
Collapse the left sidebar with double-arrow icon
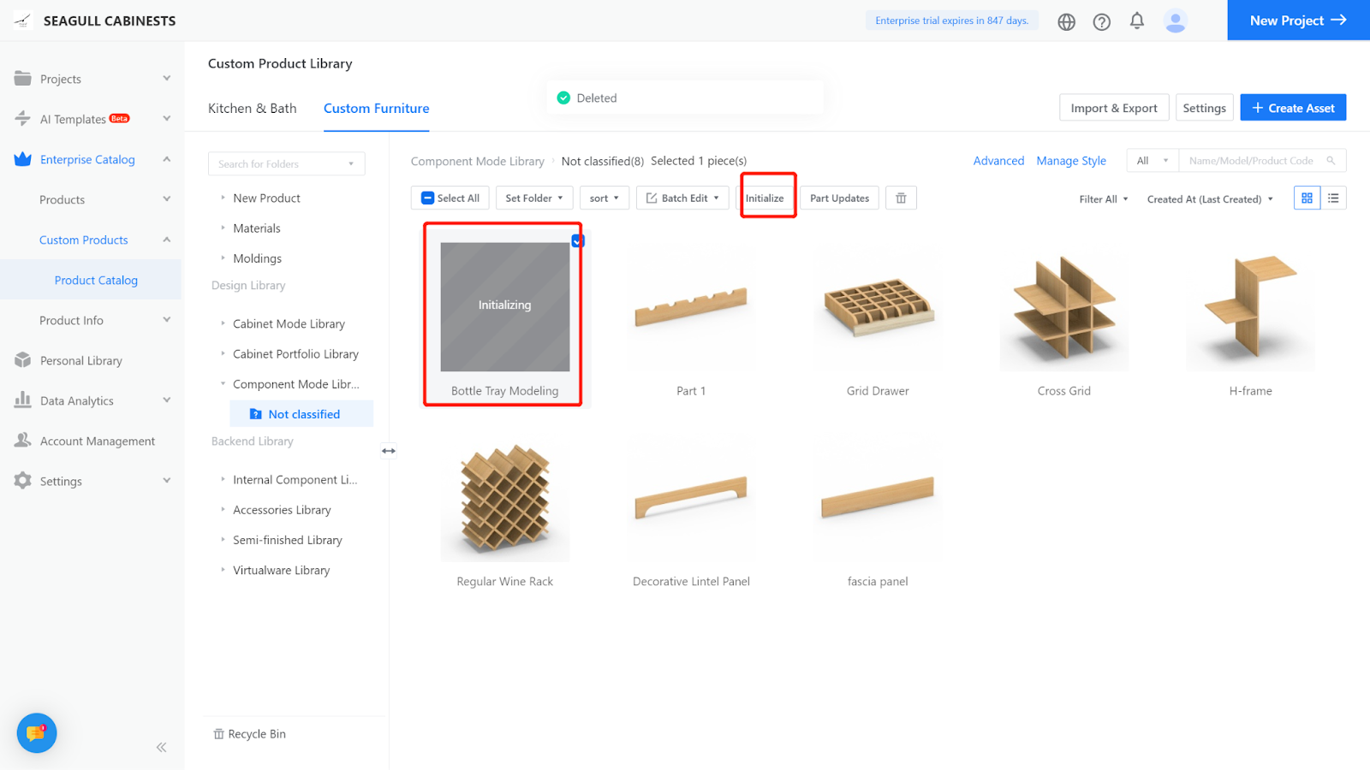pos(161,748)
